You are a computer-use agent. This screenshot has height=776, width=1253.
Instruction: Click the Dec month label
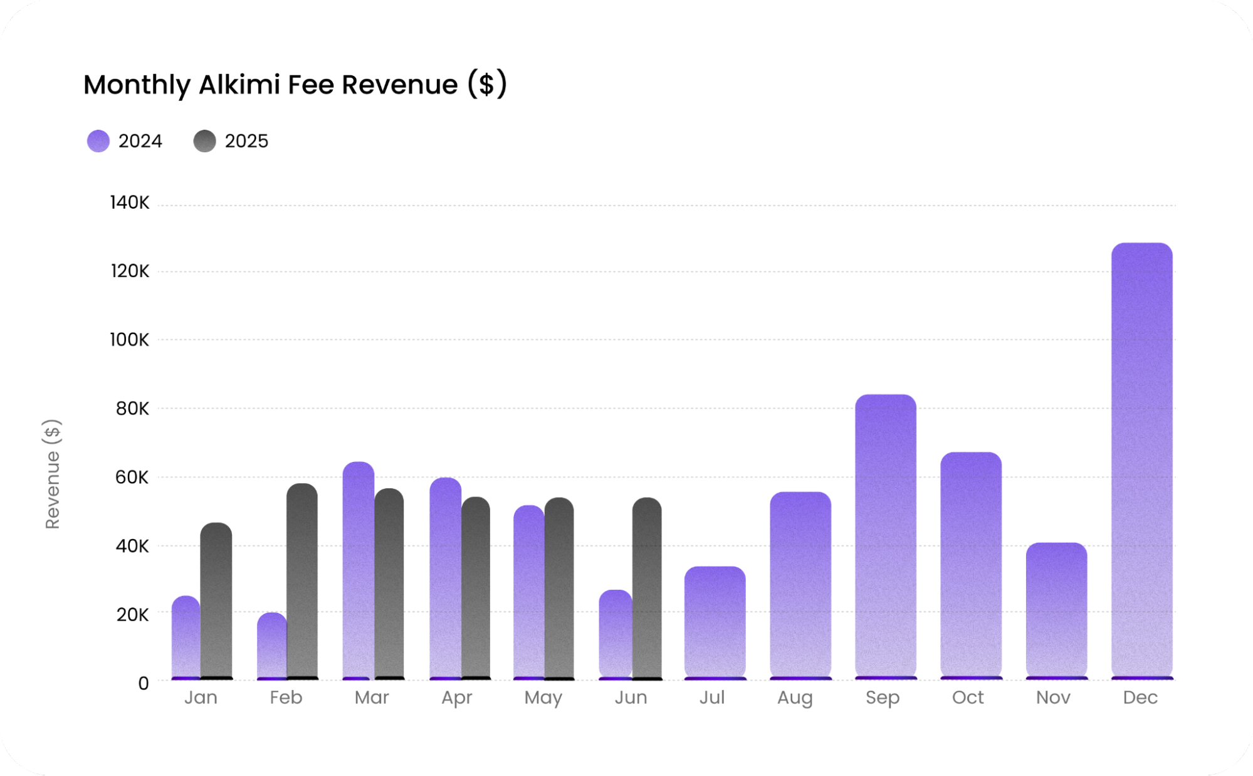click(x=1140, y=698)
